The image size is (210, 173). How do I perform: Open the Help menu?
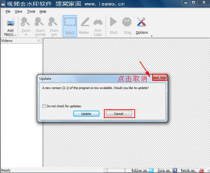(x=43, y=12)
